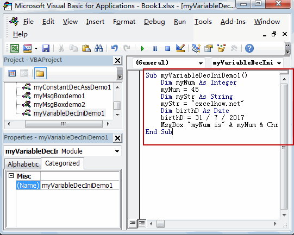Open the Format menu
The image size is (294, 235).
pos(124,22)
